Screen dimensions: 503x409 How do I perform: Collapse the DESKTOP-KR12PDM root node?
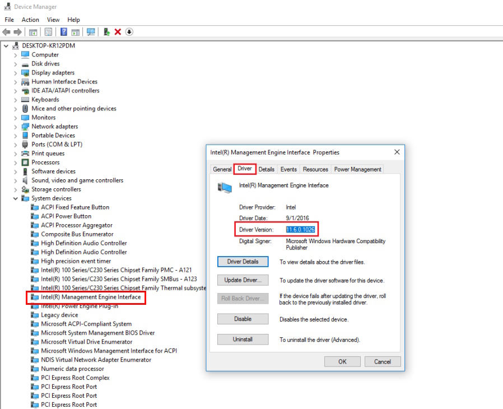coord(6,46)
